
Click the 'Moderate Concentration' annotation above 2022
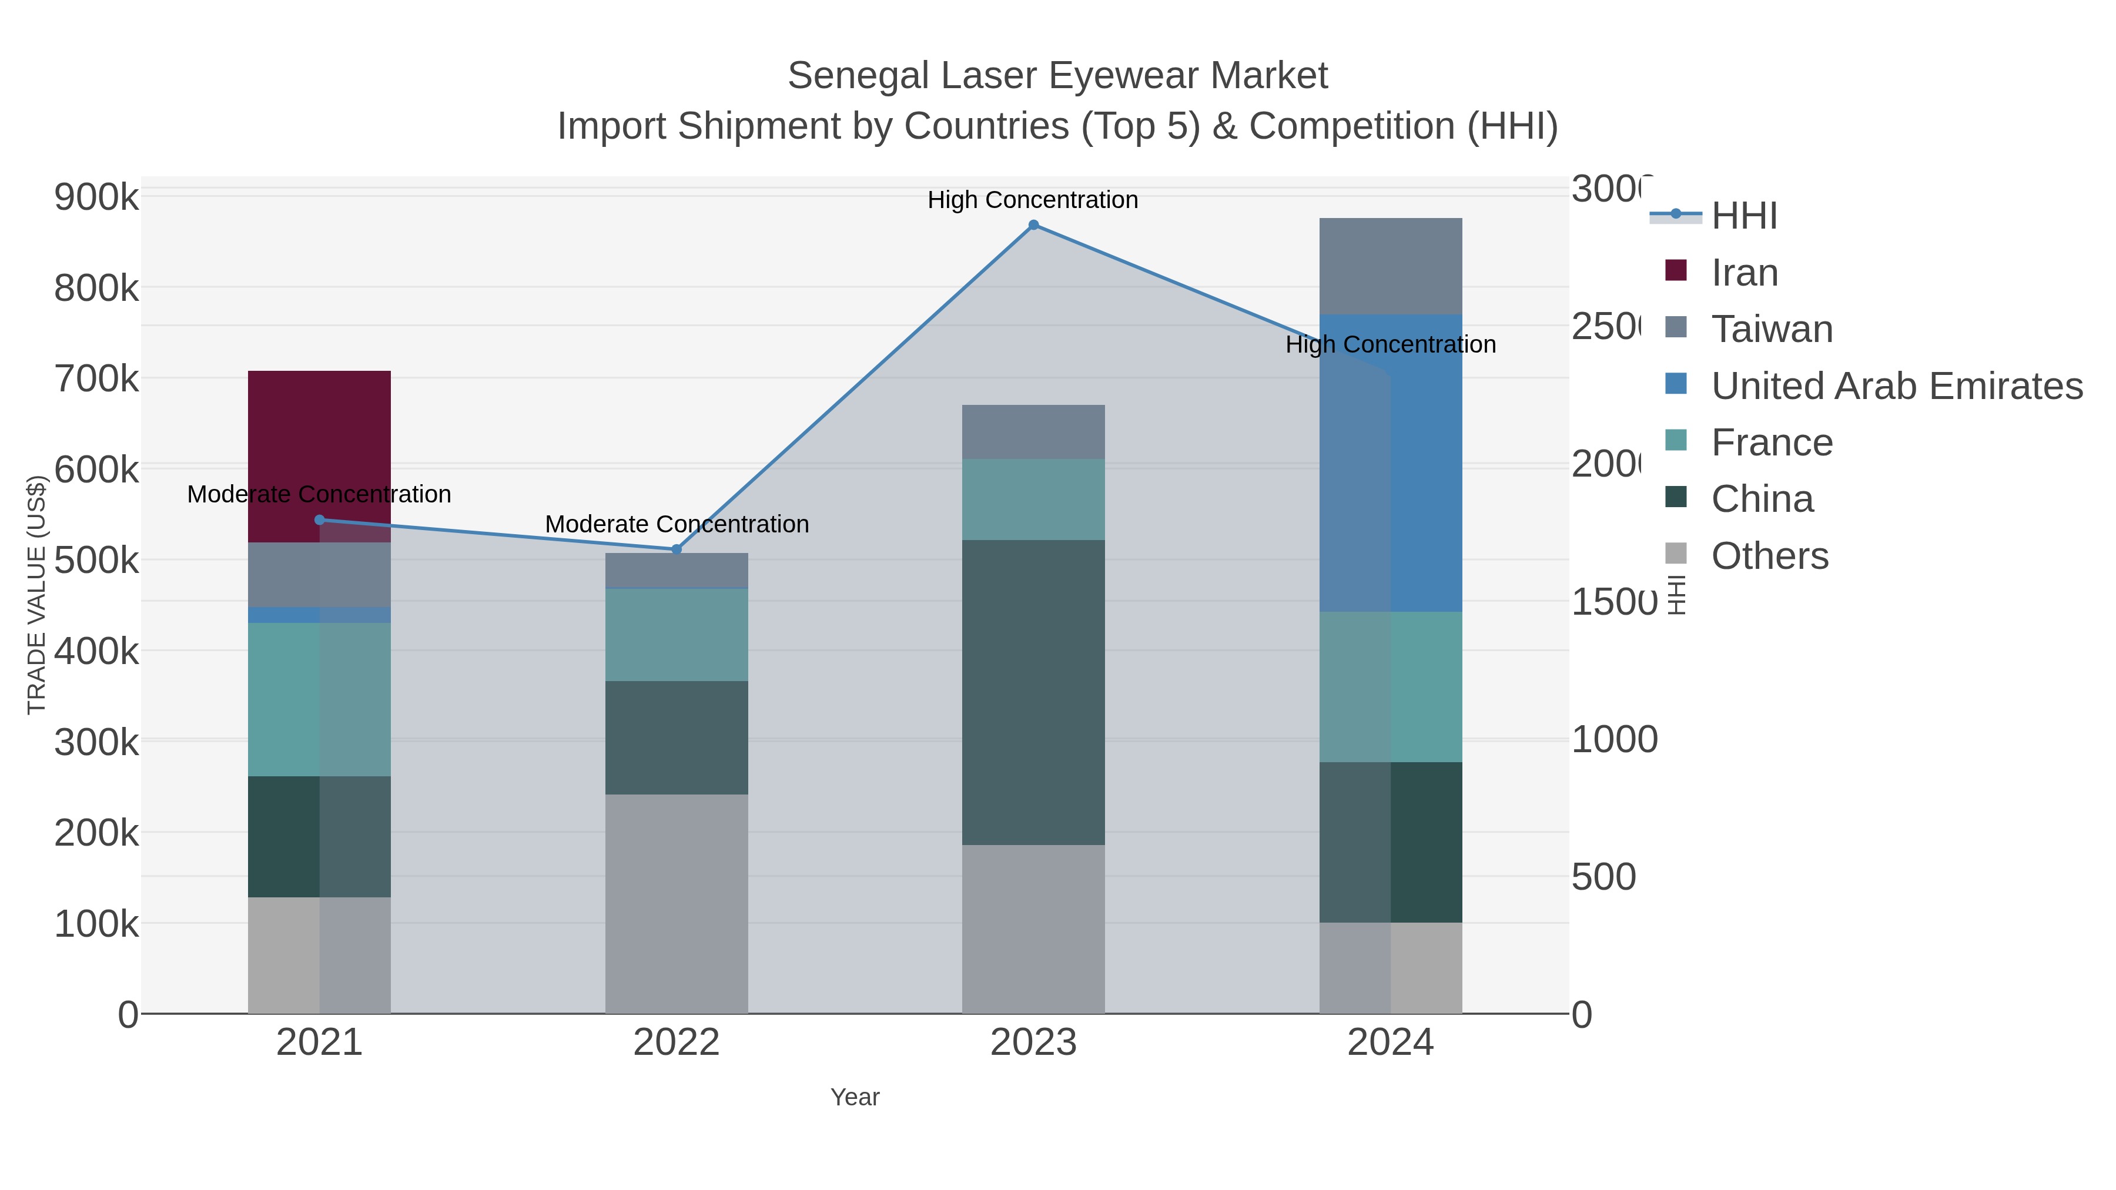677,524
